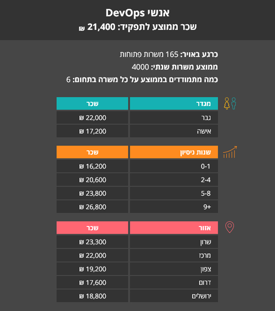Click the 0-1 years experience cell

click(174, 166)
